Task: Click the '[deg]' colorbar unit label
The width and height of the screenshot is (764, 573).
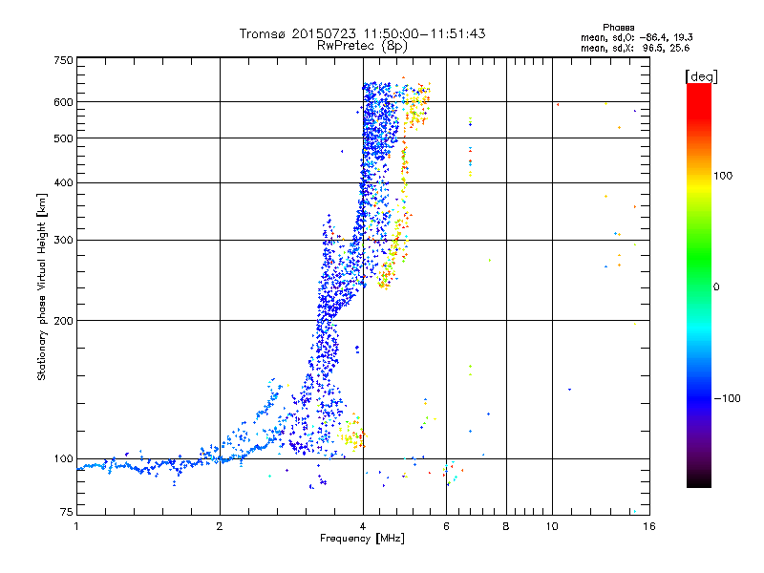Action: click(x=701, y=76)
